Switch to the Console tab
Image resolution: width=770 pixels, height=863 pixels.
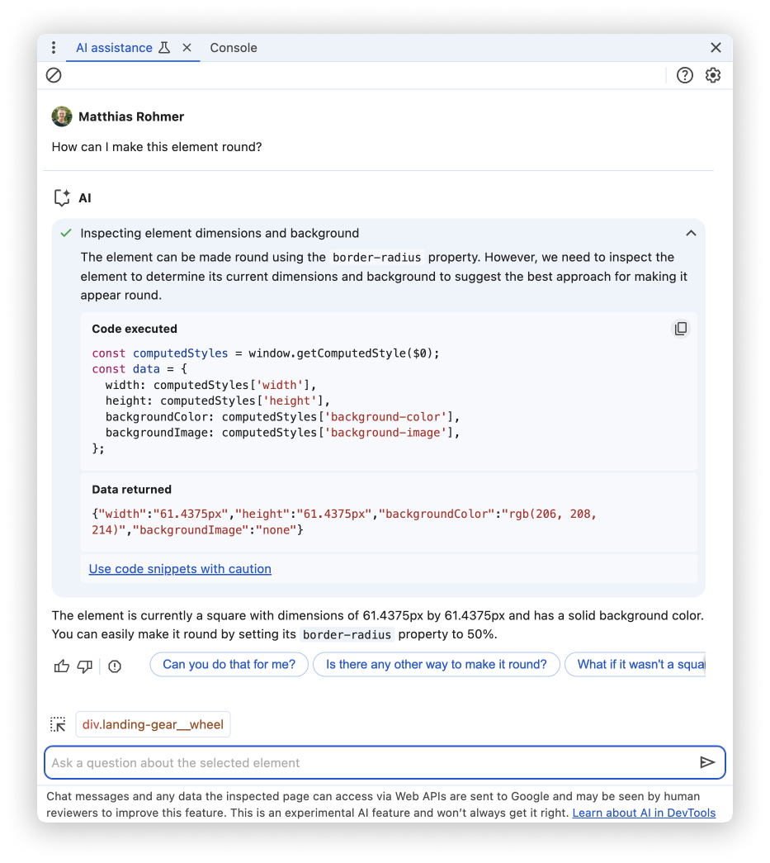coord(234,47)
